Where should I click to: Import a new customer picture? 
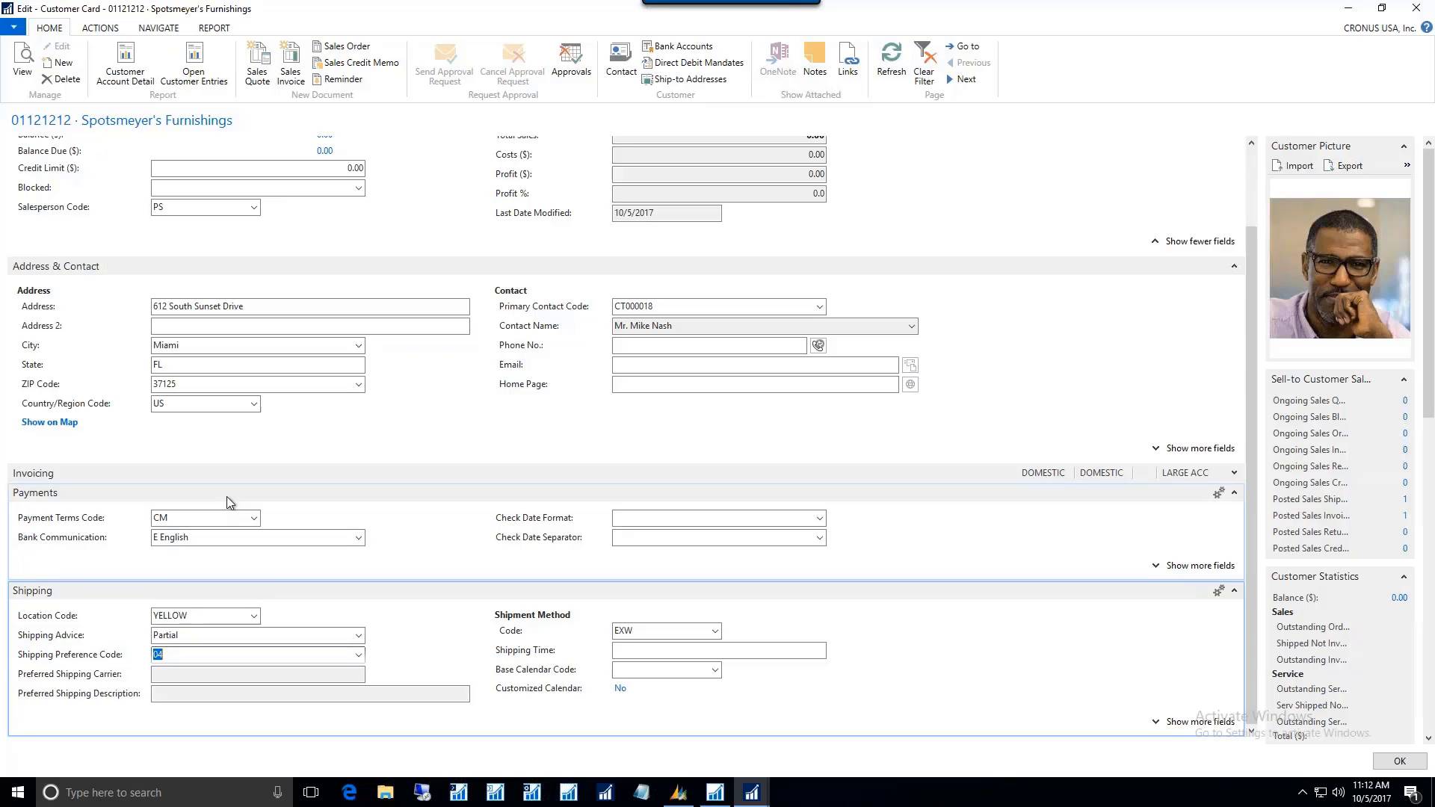click(x=1292, y=165)
